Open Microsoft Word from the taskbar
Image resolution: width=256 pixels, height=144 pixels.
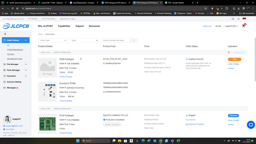point(149,141)
